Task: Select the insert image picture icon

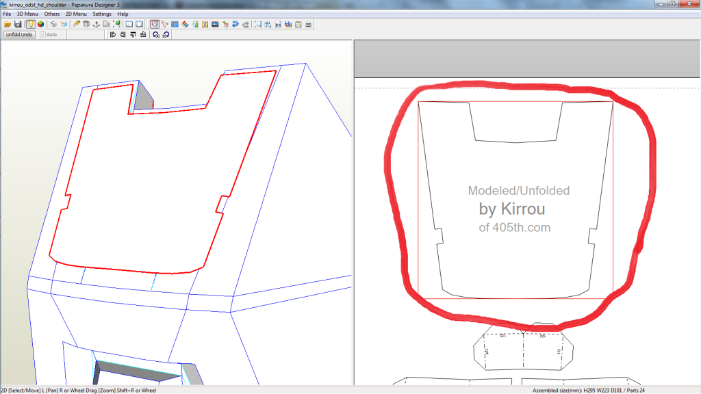Action: (x=215, y=24)
